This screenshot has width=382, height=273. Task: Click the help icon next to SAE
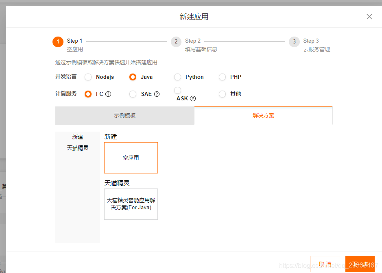pyautogui.click(x=157, y=94)
